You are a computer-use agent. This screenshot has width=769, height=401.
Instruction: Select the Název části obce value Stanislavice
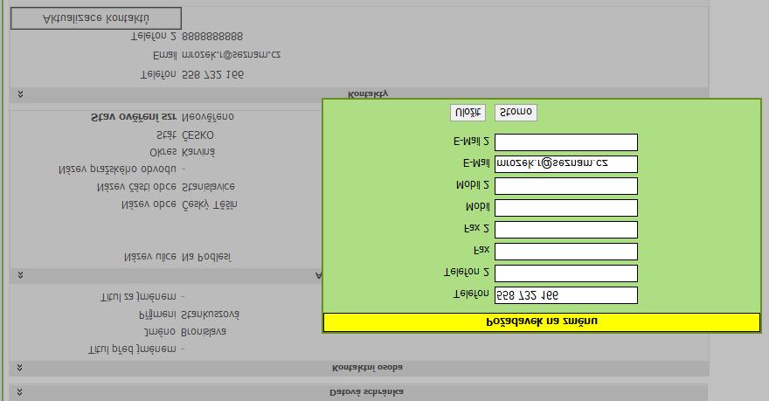[208, 187]
